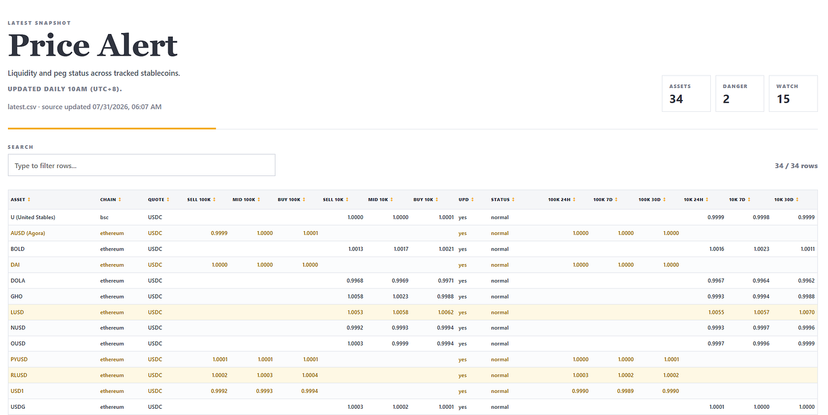Sort by SELL 10K column icon

click(x=347, y=200)
